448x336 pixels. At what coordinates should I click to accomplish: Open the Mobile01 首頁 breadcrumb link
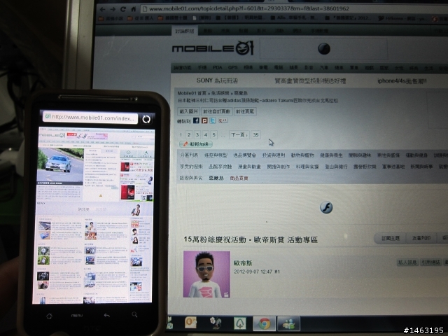[192, 93]
